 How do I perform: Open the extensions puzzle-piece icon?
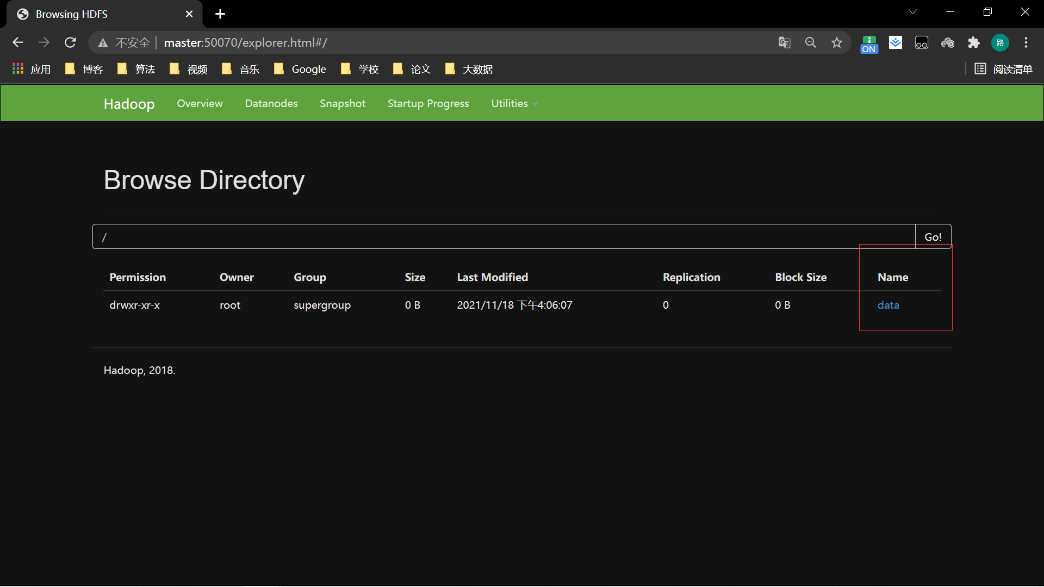tap(973, 42)
